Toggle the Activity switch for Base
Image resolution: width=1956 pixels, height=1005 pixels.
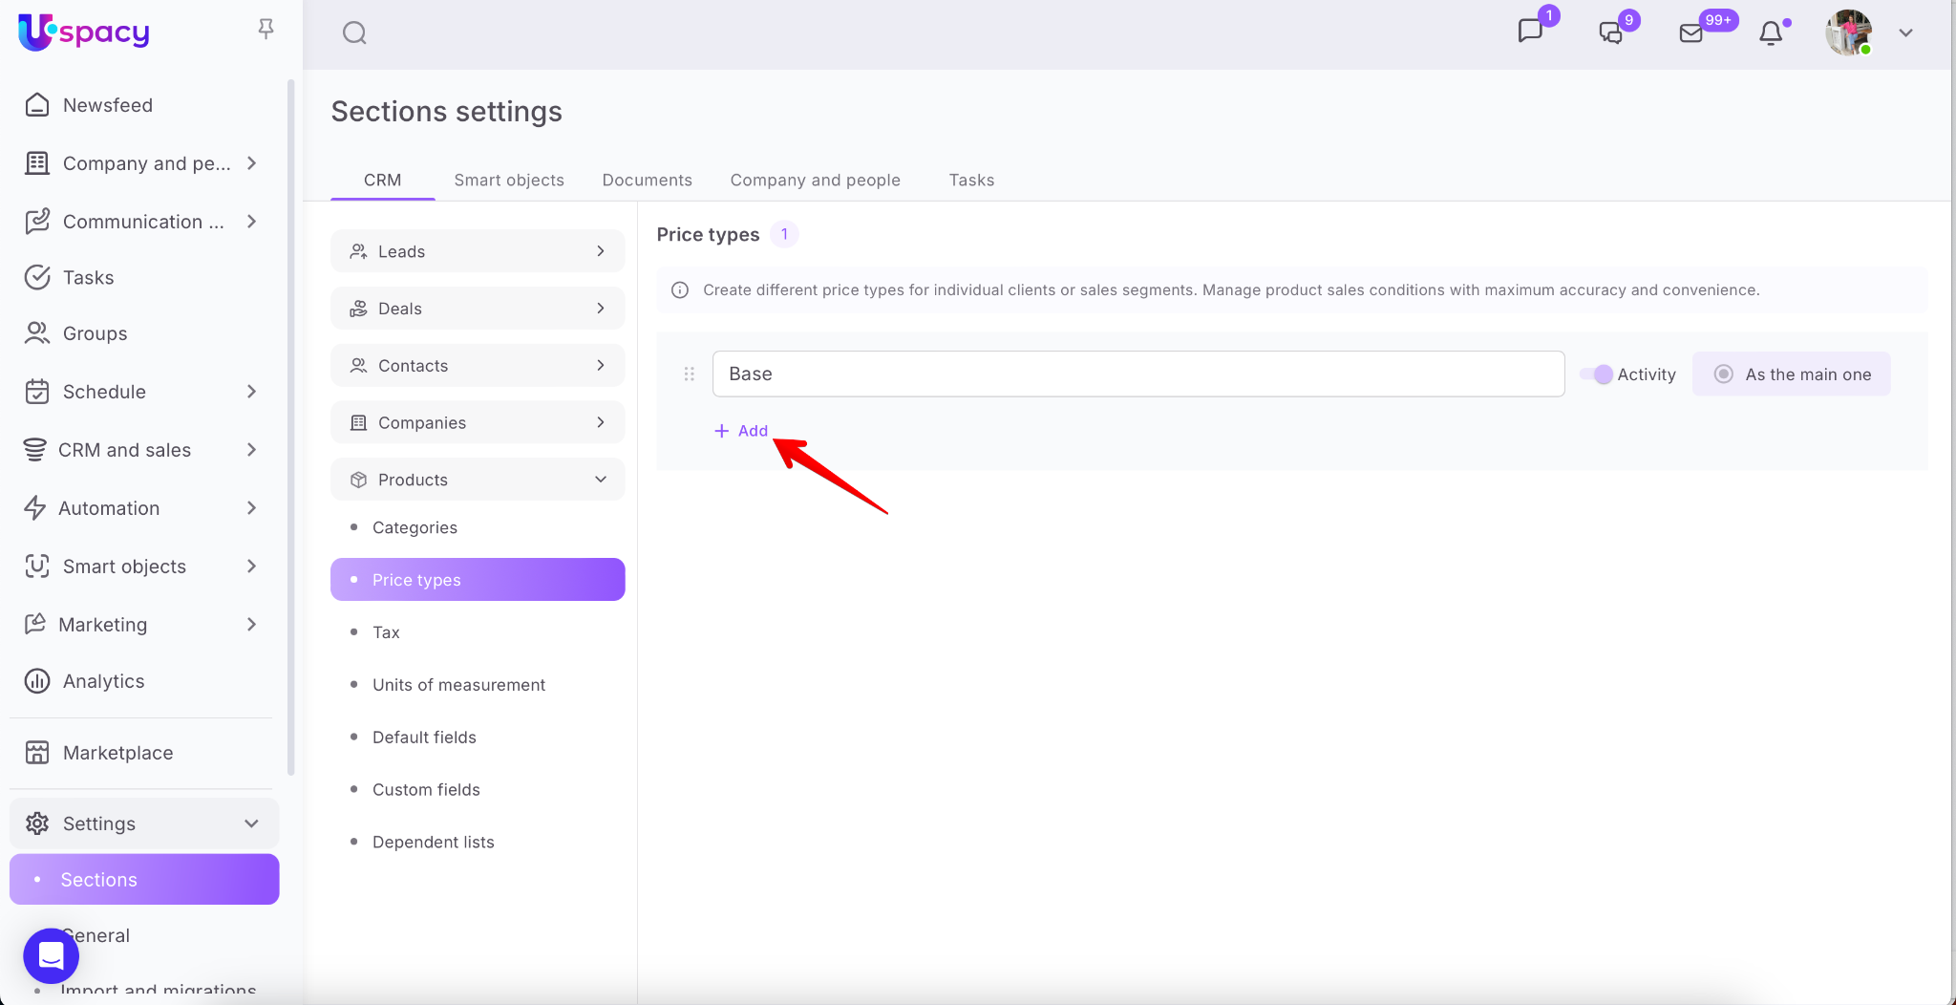tap(1596, 374)
